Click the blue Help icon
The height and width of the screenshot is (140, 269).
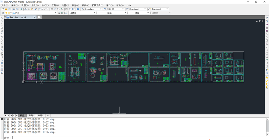click(x=78, y=9)
